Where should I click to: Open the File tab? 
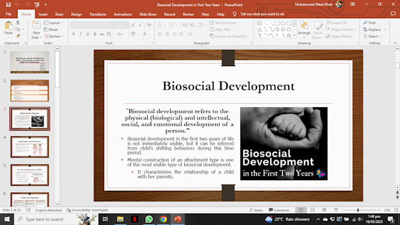tap(8, 14)
